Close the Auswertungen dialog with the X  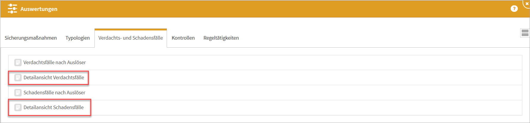click(x=527, y=4)
